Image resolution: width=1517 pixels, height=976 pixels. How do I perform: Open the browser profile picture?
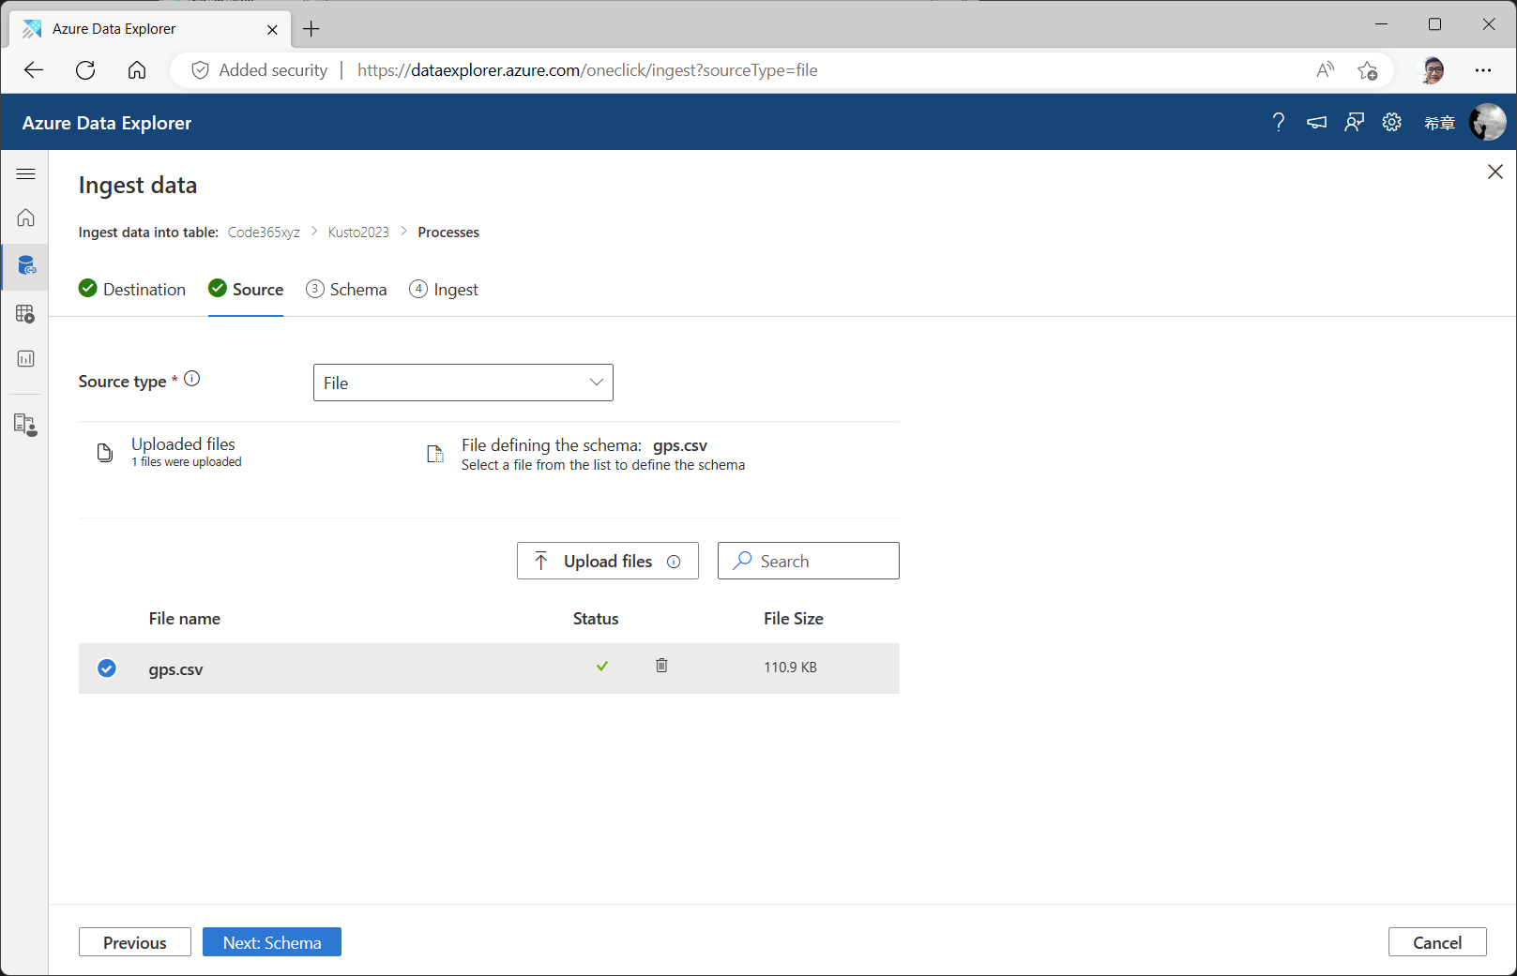click(x=1433, y=70)
